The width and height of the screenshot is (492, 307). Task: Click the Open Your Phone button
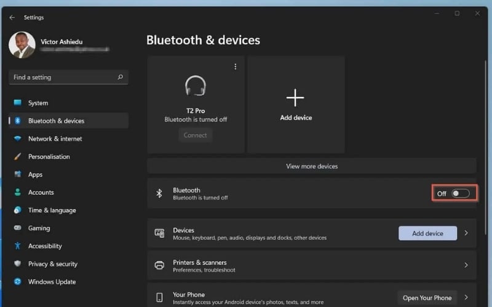427,298
